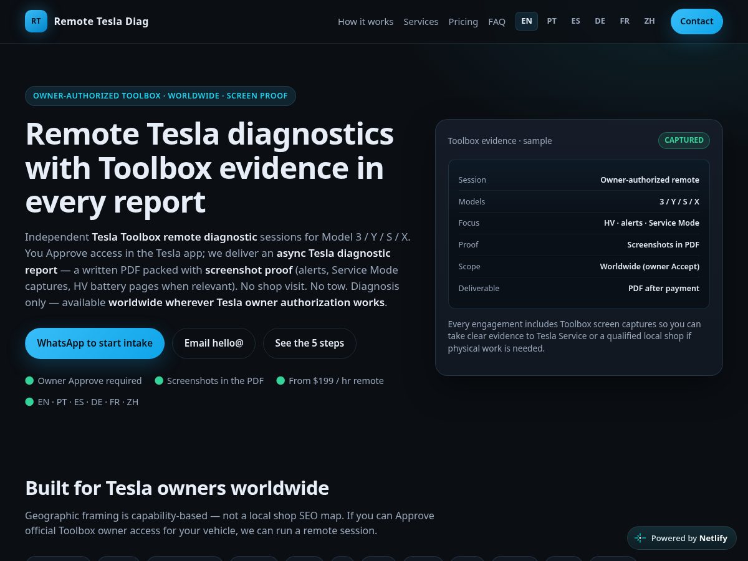Click the Contact button
Screen dimensions: 748x561
[697, 21]
